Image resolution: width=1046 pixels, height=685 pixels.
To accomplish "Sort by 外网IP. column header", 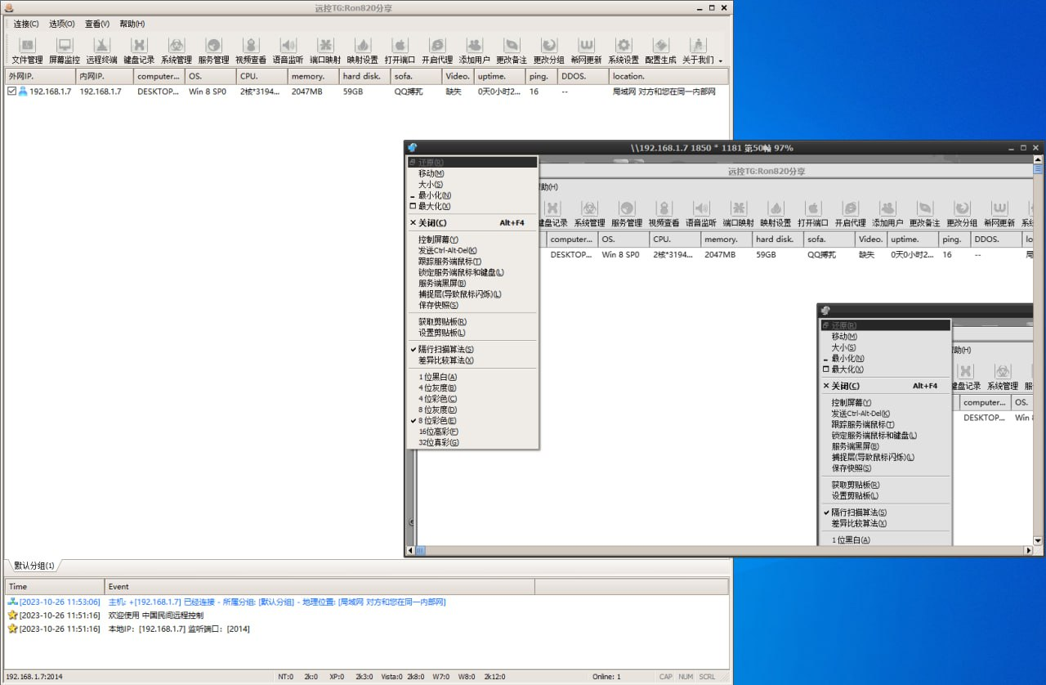I will click(x=40, y=76).
